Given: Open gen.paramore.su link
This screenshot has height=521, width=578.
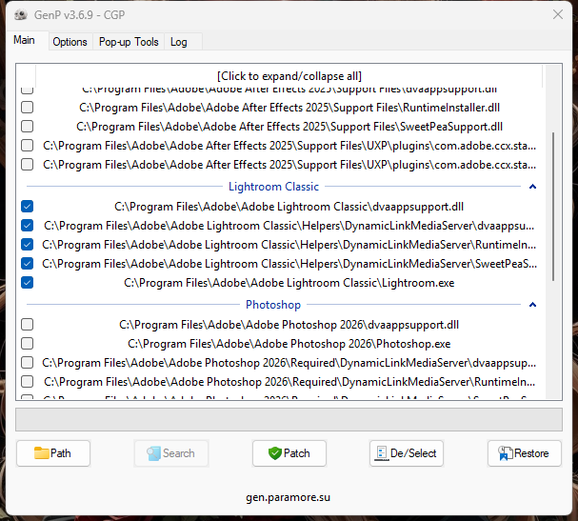Looking at the screenshot, I should tap(289, 497).
